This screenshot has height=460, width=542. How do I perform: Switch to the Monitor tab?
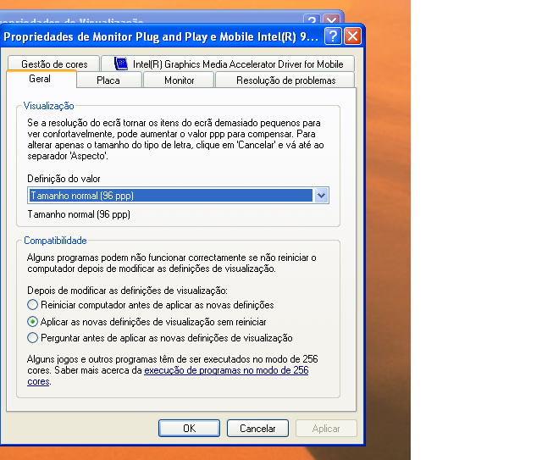tap(179, 80)
